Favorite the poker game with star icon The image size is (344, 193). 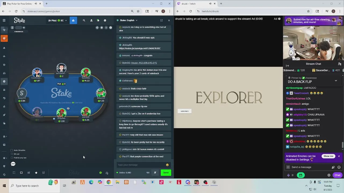[36, 173]
